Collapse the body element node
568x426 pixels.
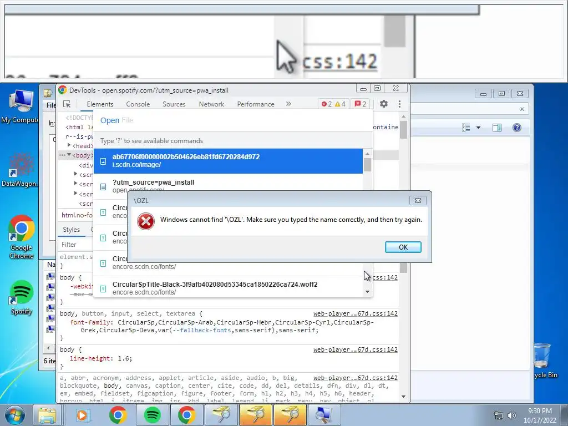tap(69, 155)
